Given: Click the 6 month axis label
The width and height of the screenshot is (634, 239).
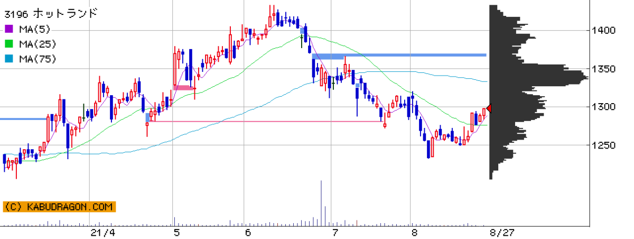Looking at the screenshot, I should 248,232.
